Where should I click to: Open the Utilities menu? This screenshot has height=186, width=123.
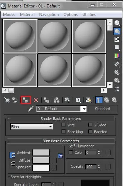pos(89,15)
